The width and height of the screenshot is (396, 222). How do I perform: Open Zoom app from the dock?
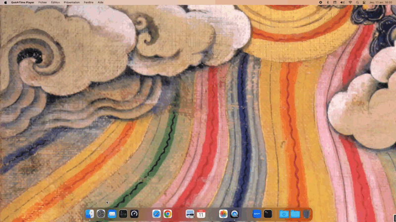point(256,214)
